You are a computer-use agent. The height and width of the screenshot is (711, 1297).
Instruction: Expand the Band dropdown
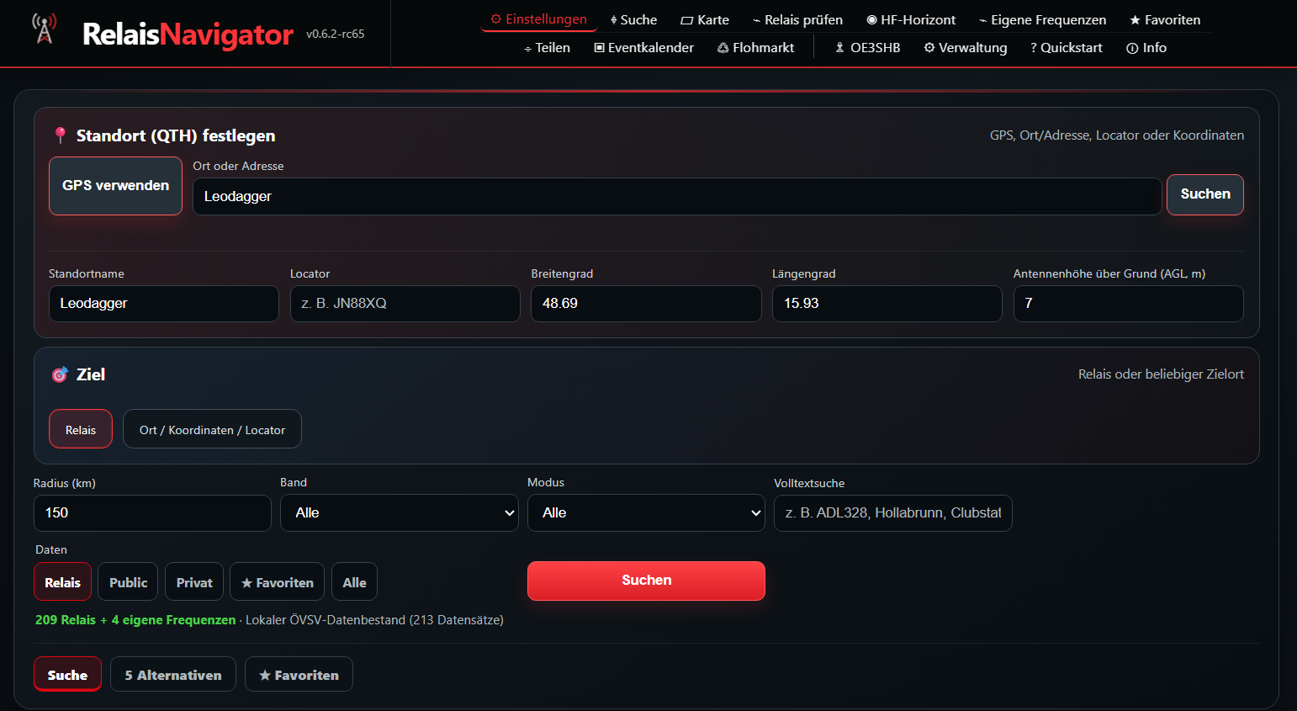pyautogui.click(x=400, y=513)
